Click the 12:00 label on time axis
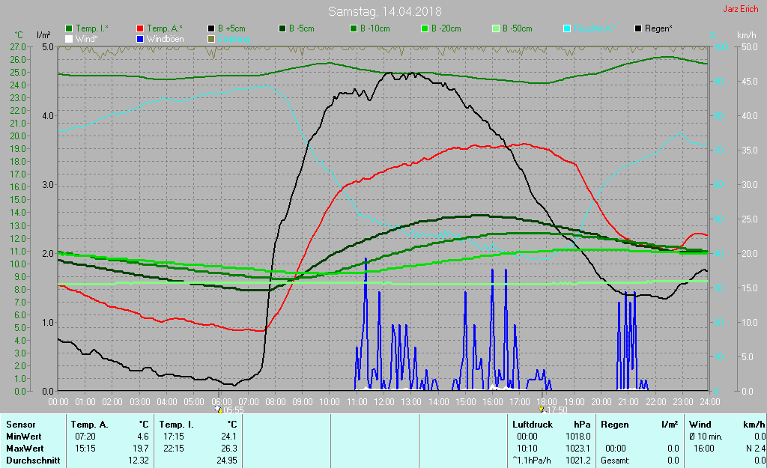 click(x=384, y=401)
